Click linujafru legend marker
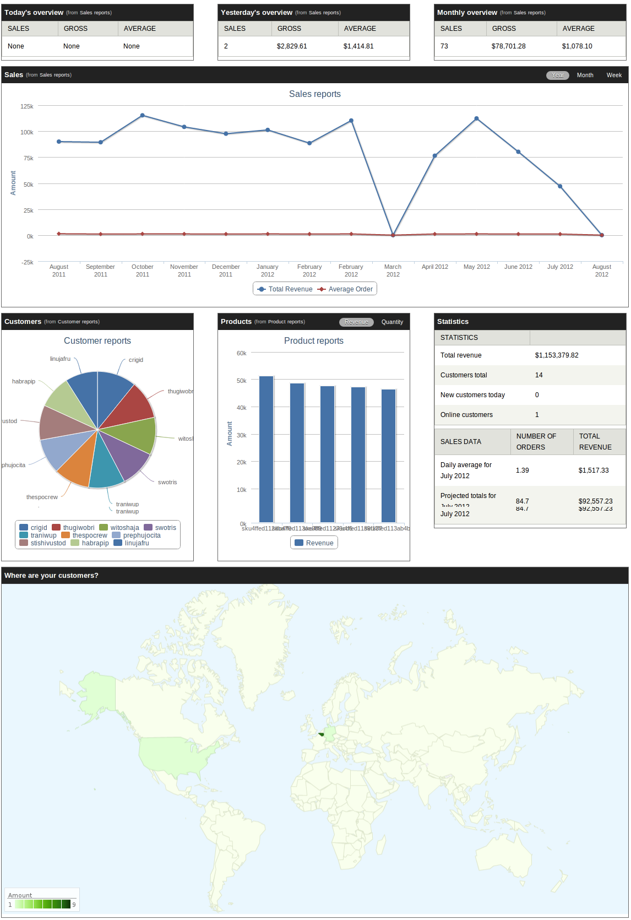This screenshot has width=631, height=920. [x=118, y=543]
